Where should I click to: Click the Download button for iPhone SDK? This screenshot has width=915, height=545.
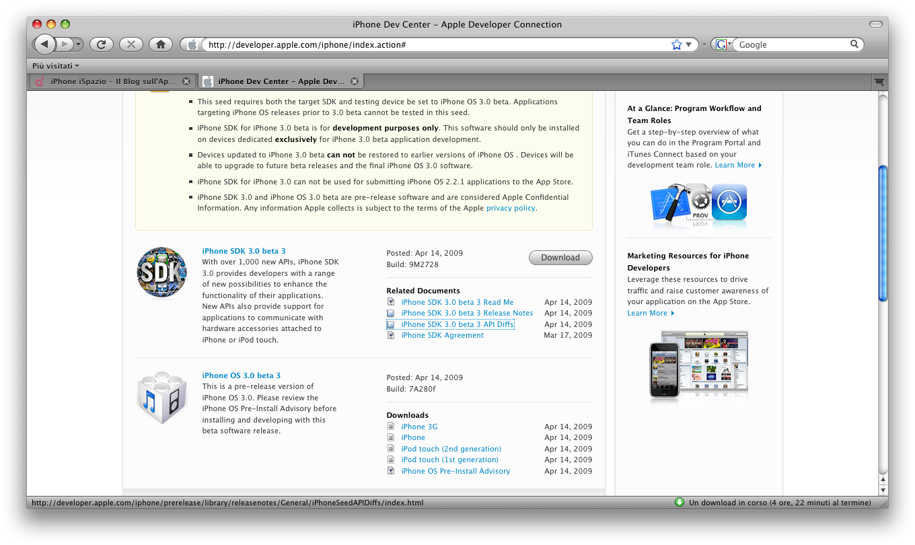560,258
